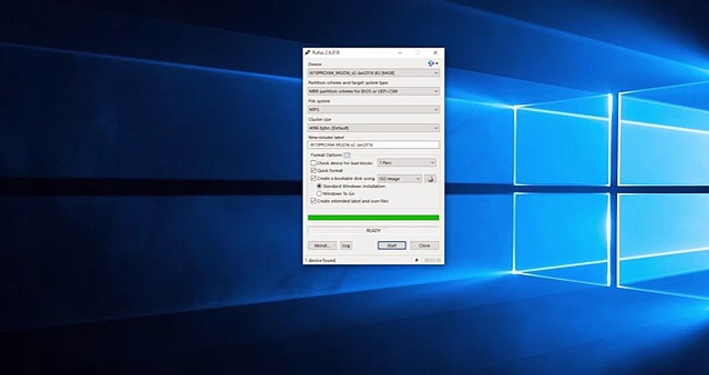Click the select ISO image disc icon
This screenshot has width=709, height=375.
tap(430, 179)
